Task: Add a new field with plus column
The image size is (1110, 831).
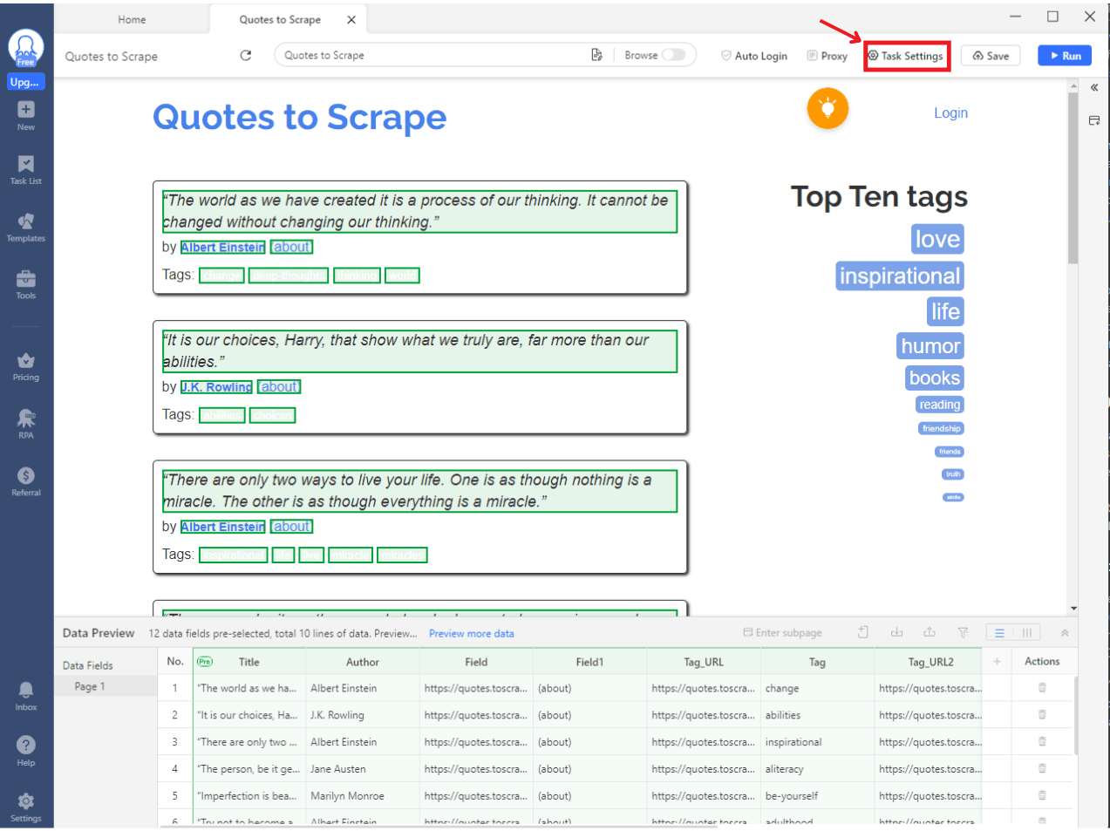Action: point(997,662)
